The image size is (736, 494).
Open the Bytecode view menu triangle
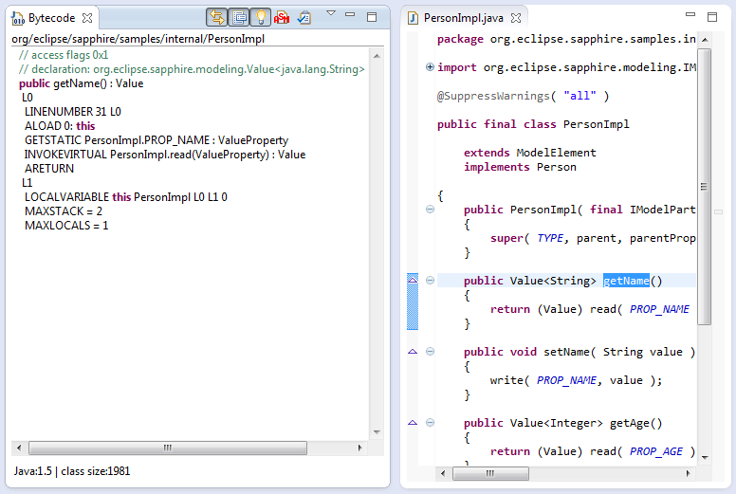(331, 14)
